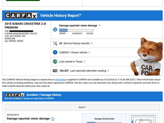The image size is (164, 123).
Task: Click the MODERATE label under severity bar
Action: (77, 34)
